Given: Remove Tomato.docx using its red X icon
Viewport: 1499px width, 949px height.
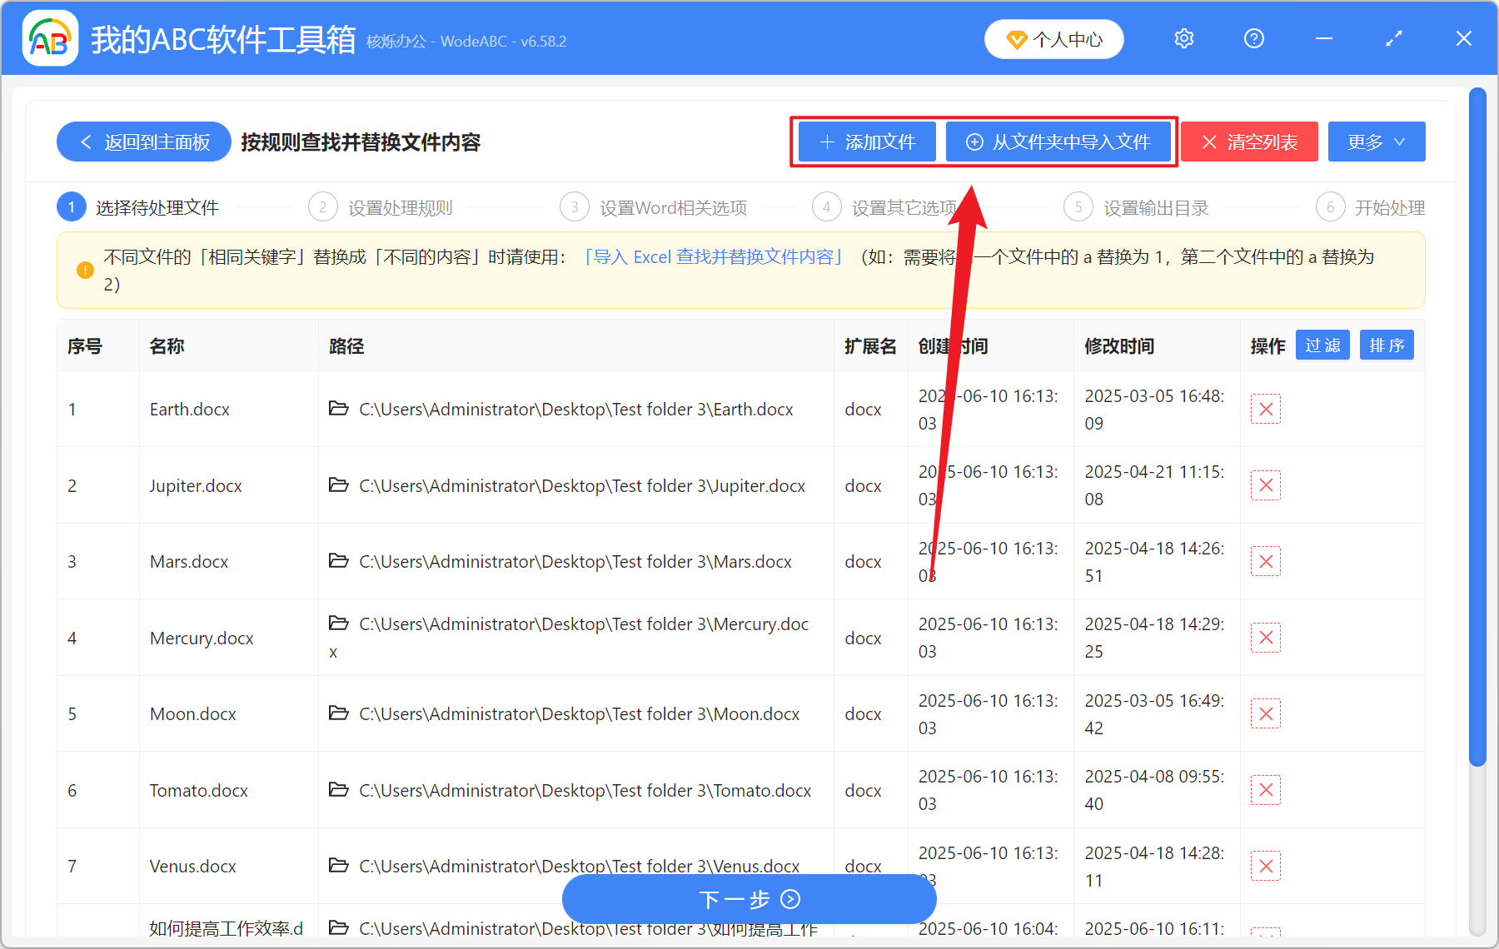Looking at the screenshot, I should [1265, 789].
